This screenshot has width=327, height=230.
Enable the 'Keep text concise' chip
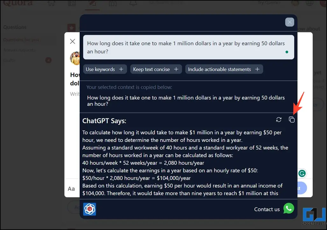pos(151,69)
